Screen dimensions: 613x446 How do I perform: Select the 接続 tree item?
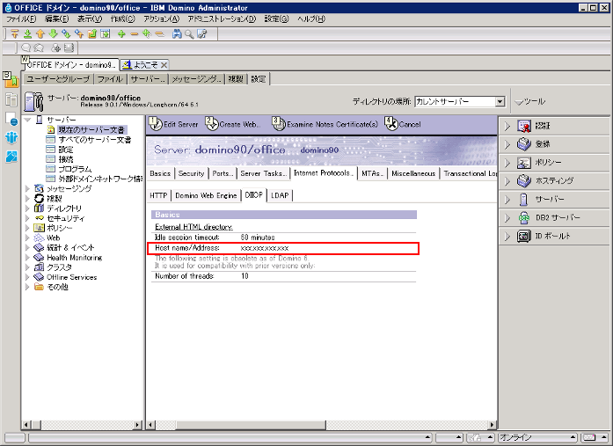tap(66, 159)
